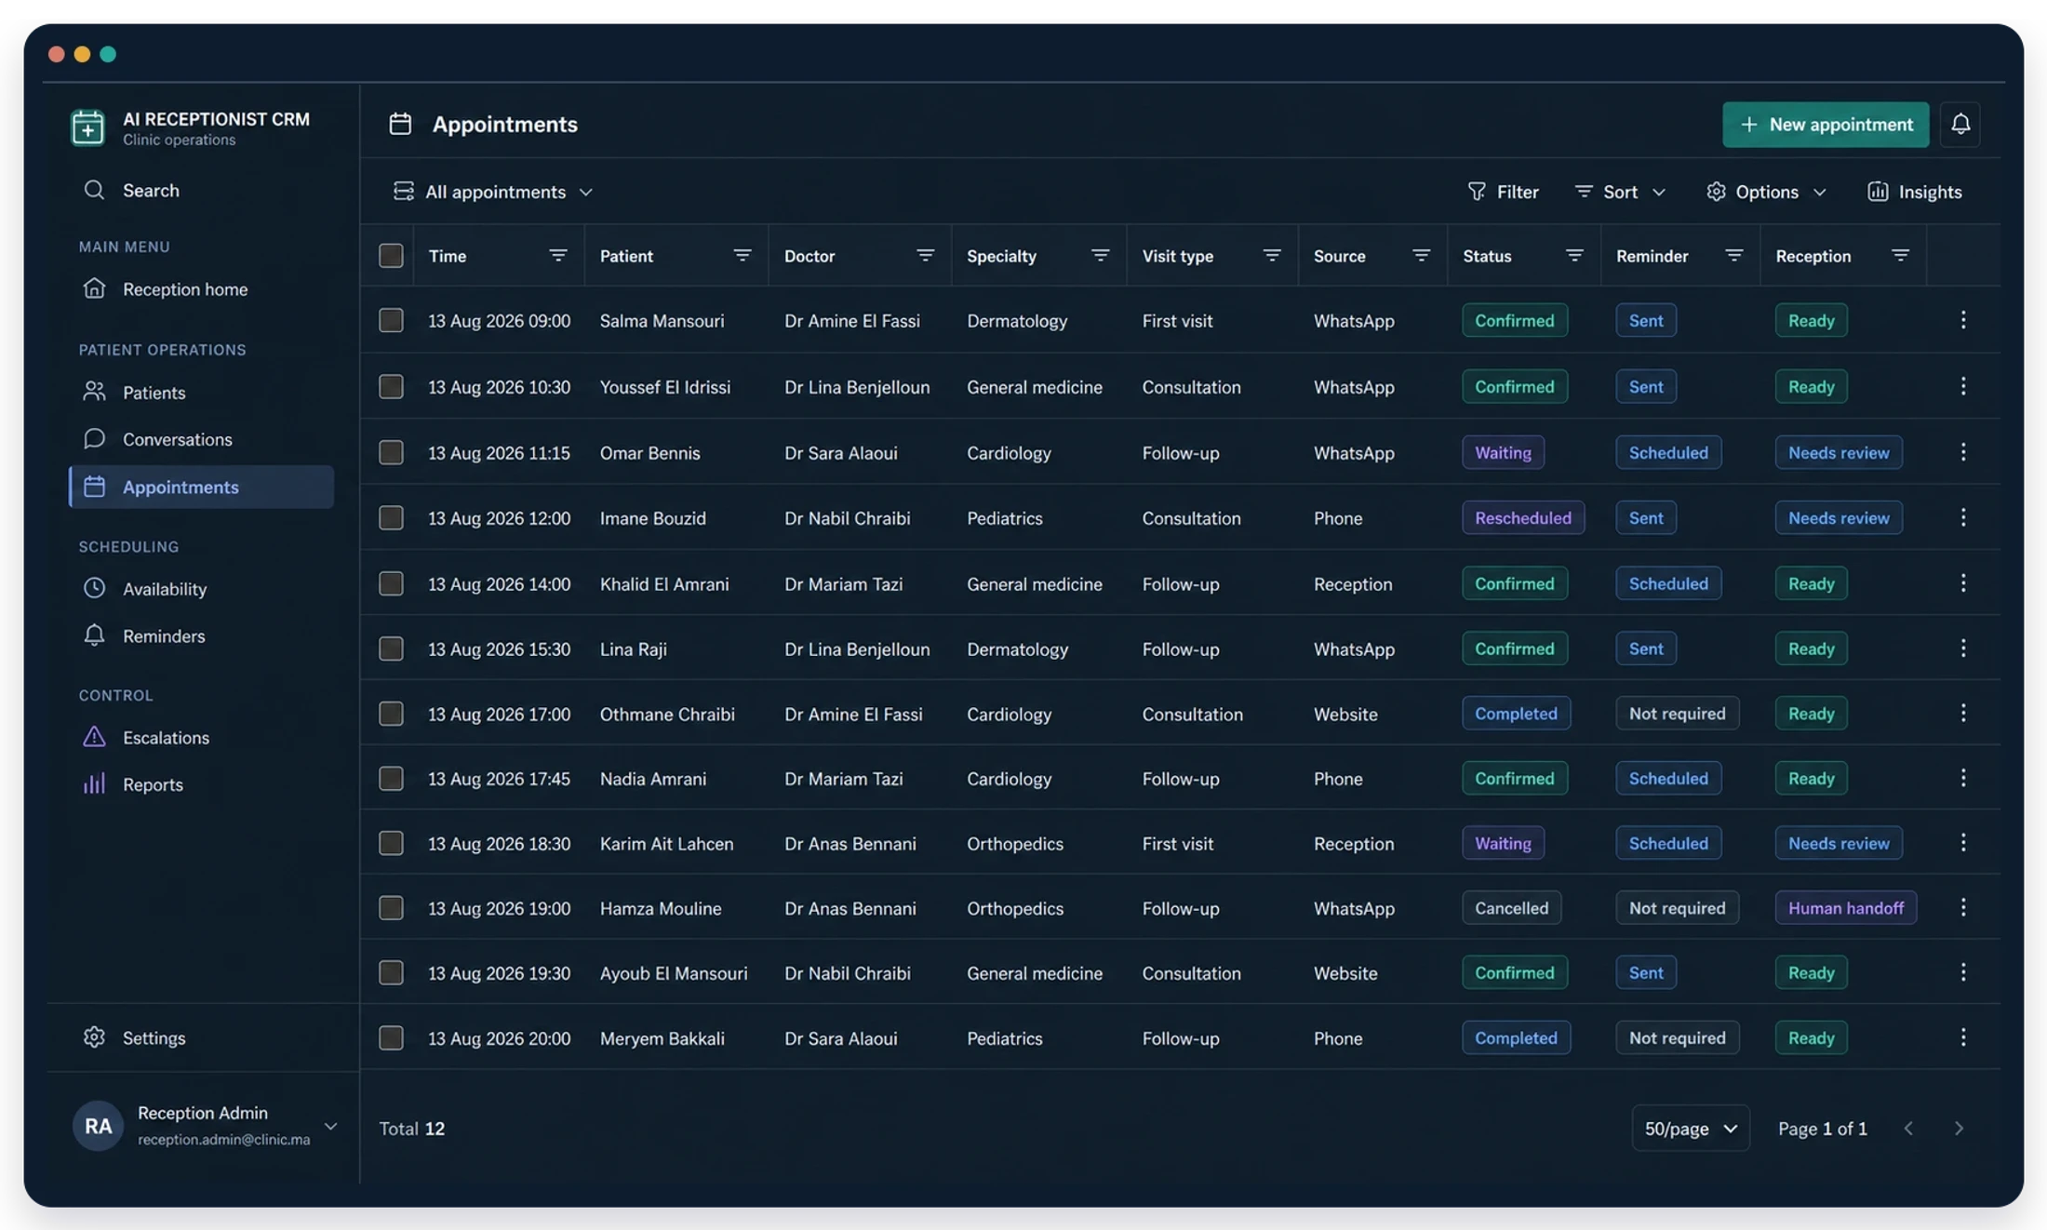This screenshot has height=1230, width=2047.
Task: Click the Human handoff reception badge
Action: point(1845,908)
